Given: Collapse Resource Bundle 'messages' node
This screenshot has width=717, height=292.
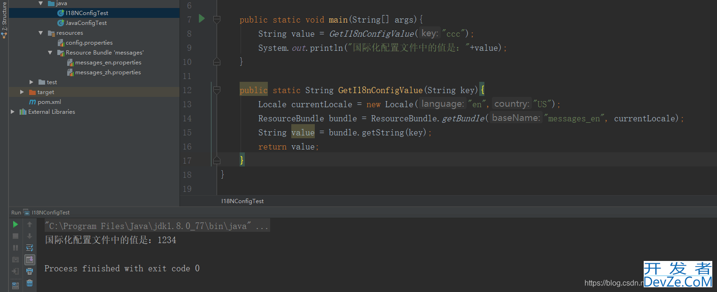Looking at the screenshot, I should [x=50, y=53].
